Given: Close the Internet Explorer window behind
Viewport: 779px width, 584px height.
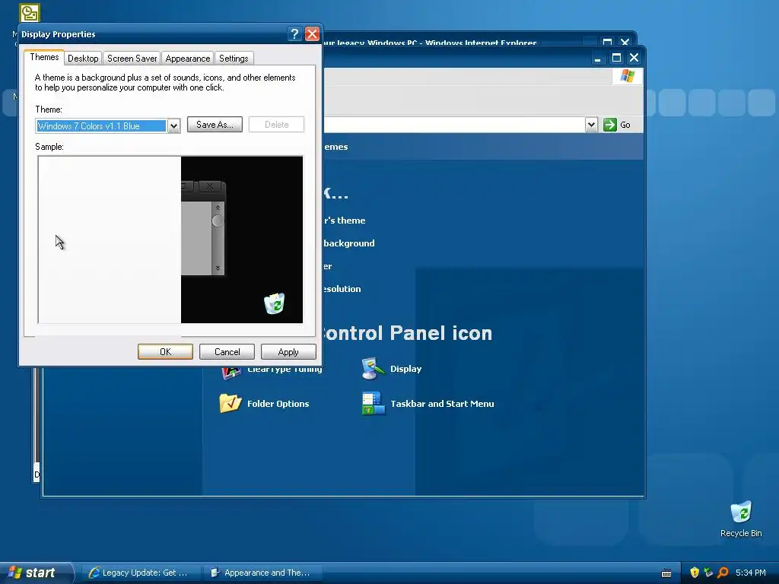Looking at the screenshot, I should [x=625, y=42].
